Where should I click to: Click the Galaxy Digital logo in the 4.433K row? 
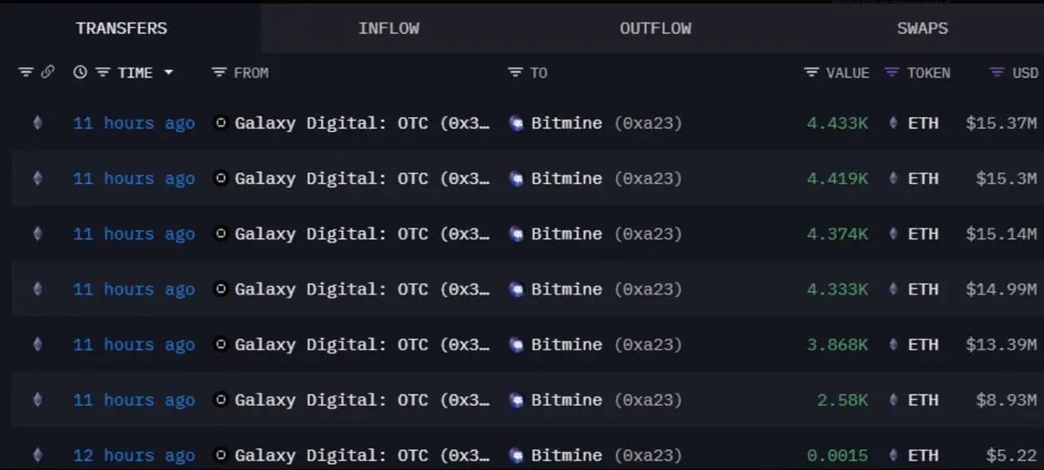[221, 123]
